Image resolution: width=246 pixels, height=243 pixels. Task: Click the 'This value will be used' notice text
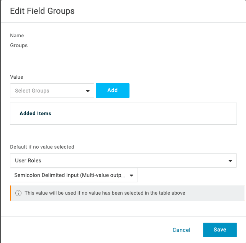tap(105, 193)
